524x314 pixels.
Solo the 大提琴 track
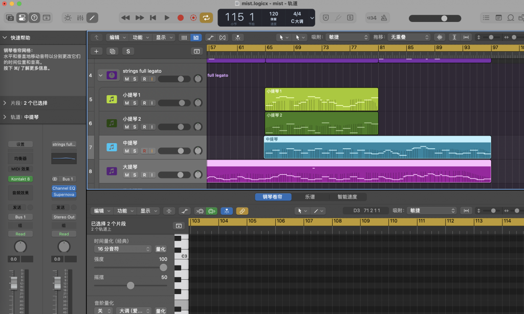[x=135, y=175]
